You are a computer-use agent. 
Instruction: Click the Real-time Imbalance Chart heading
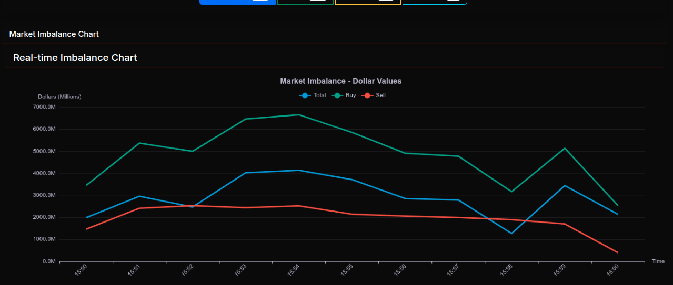pyautogui.click(x=75, y=58)
